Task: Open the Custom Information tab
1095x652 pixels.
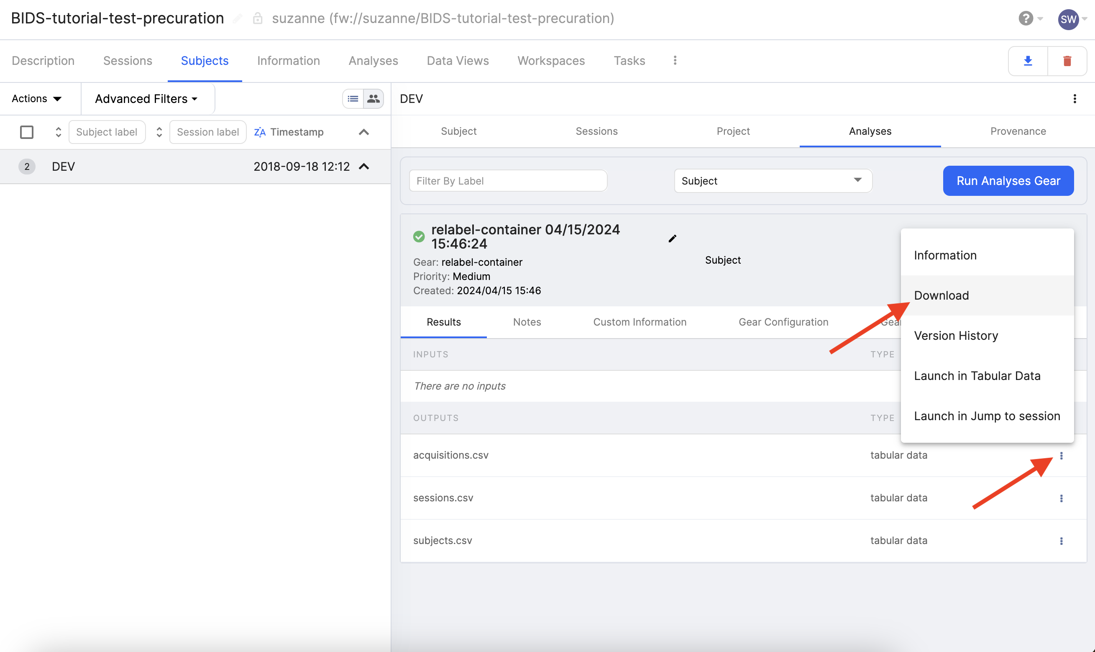Action: coord(640,322)
